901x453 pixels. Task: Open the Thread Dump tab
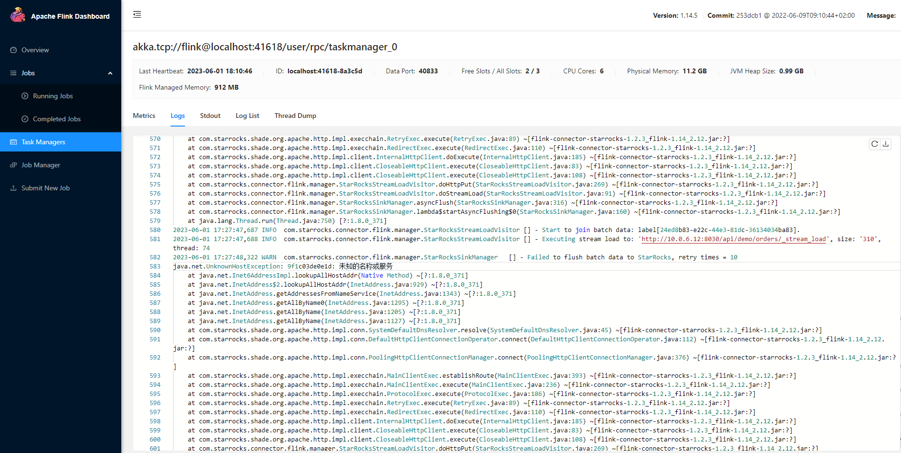point(295,116)
